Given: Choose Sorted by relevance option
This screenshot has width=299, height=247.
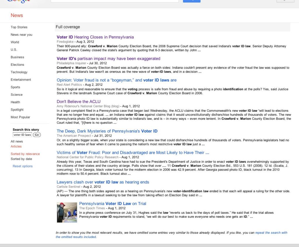Looking at the screenshot, I should point(25,154).
